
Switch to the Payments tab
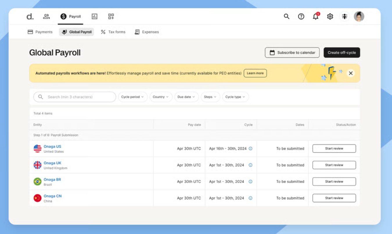(40, 32)
